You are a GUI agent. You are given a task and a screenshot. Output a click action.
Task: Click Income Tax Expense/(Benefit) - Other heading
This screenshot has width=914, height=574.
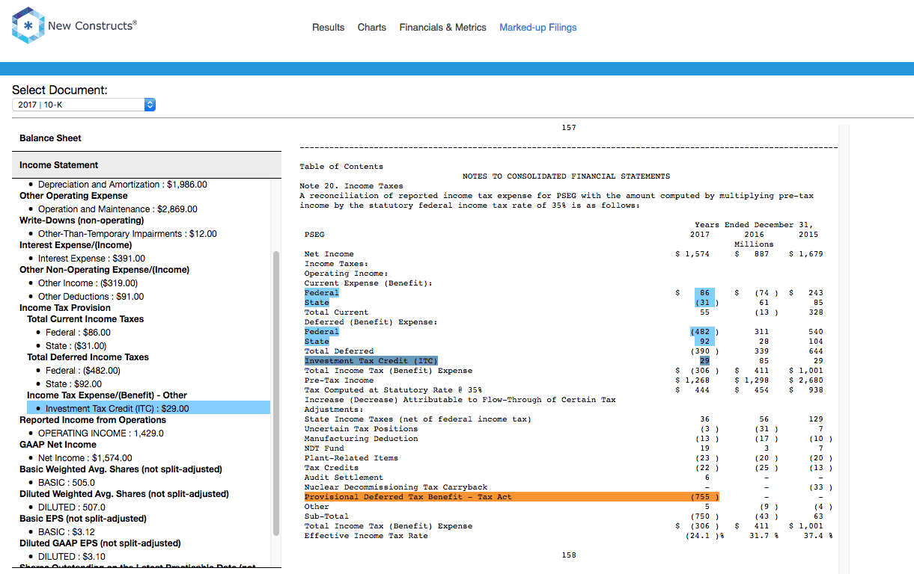[x=107, y=395]
